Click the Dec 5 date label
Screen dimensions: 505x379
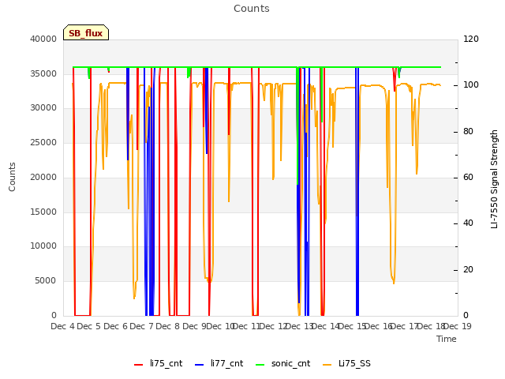(89, 326)
